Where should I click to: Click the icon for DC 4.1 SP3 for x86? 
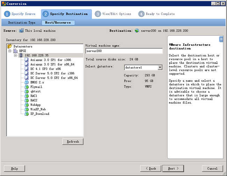pos(27,69)
